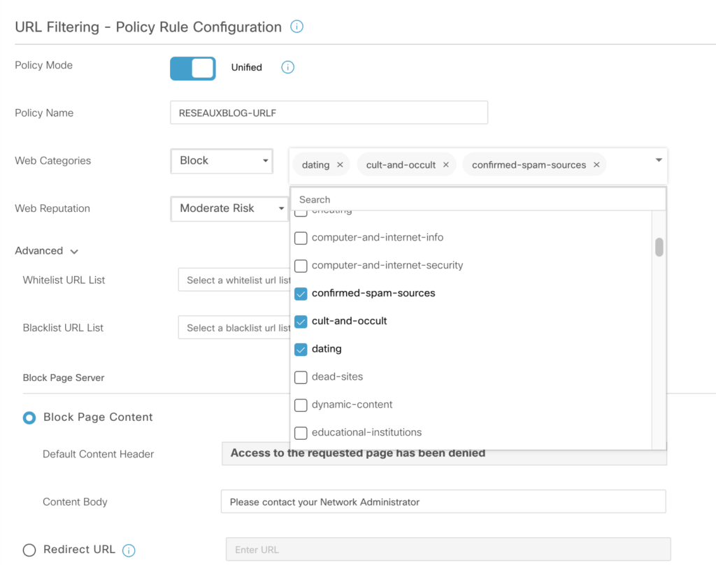The image size is (716, 572).
Task: Check the computer-and-internet-security checkbox
Action: pos(301,266)
